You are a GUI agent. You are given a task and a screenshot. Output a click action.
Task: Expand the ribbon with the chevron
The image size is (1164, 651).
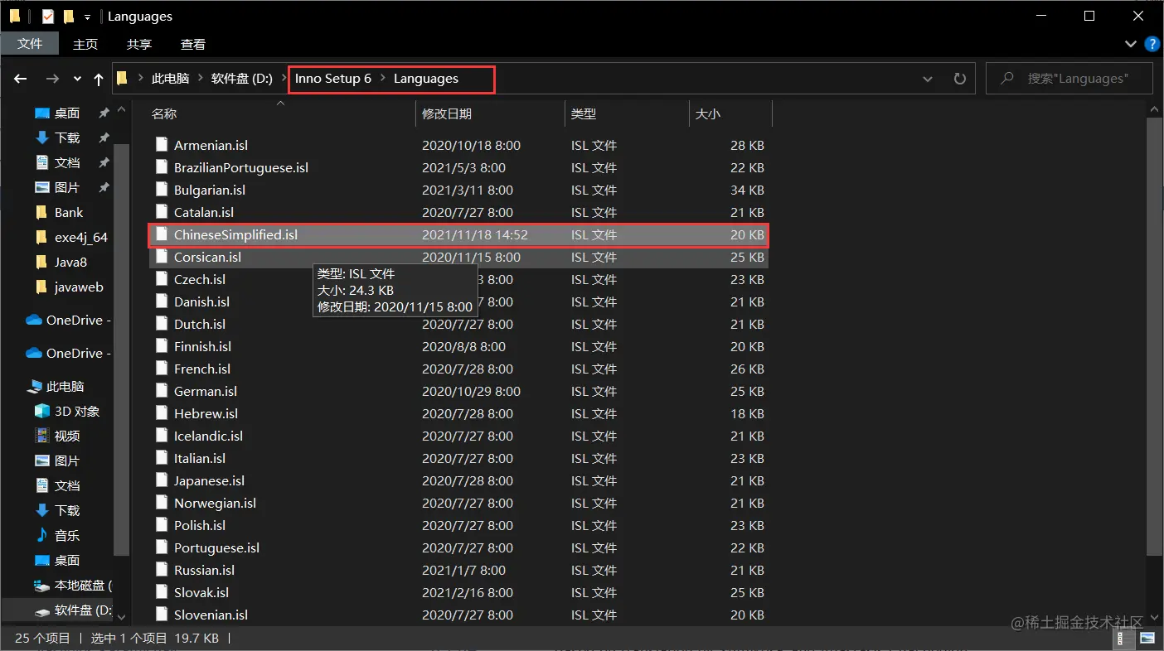pyautogui.click(x=1131, y=44)
